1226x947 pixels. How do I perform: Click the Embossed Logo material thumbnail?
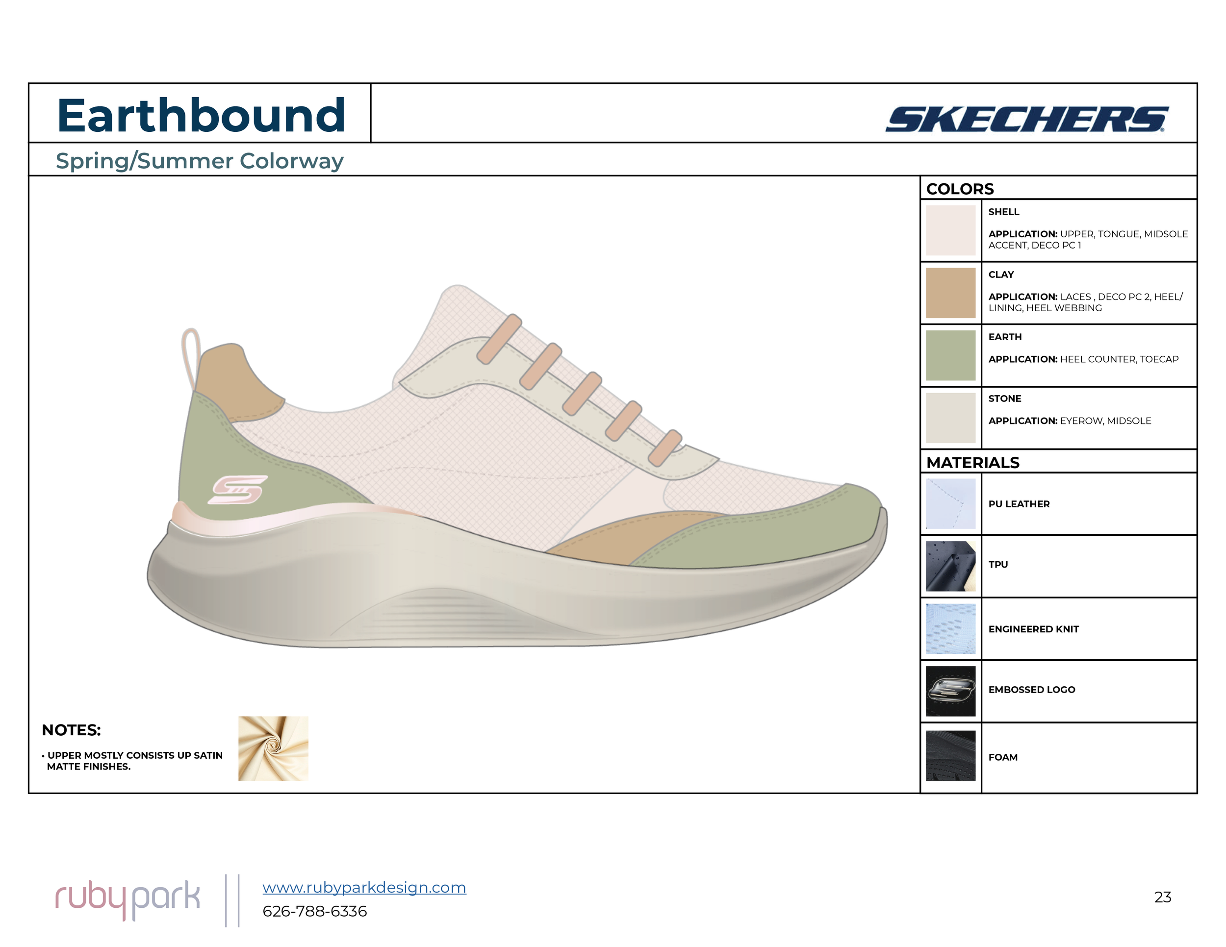coord(950,691)
